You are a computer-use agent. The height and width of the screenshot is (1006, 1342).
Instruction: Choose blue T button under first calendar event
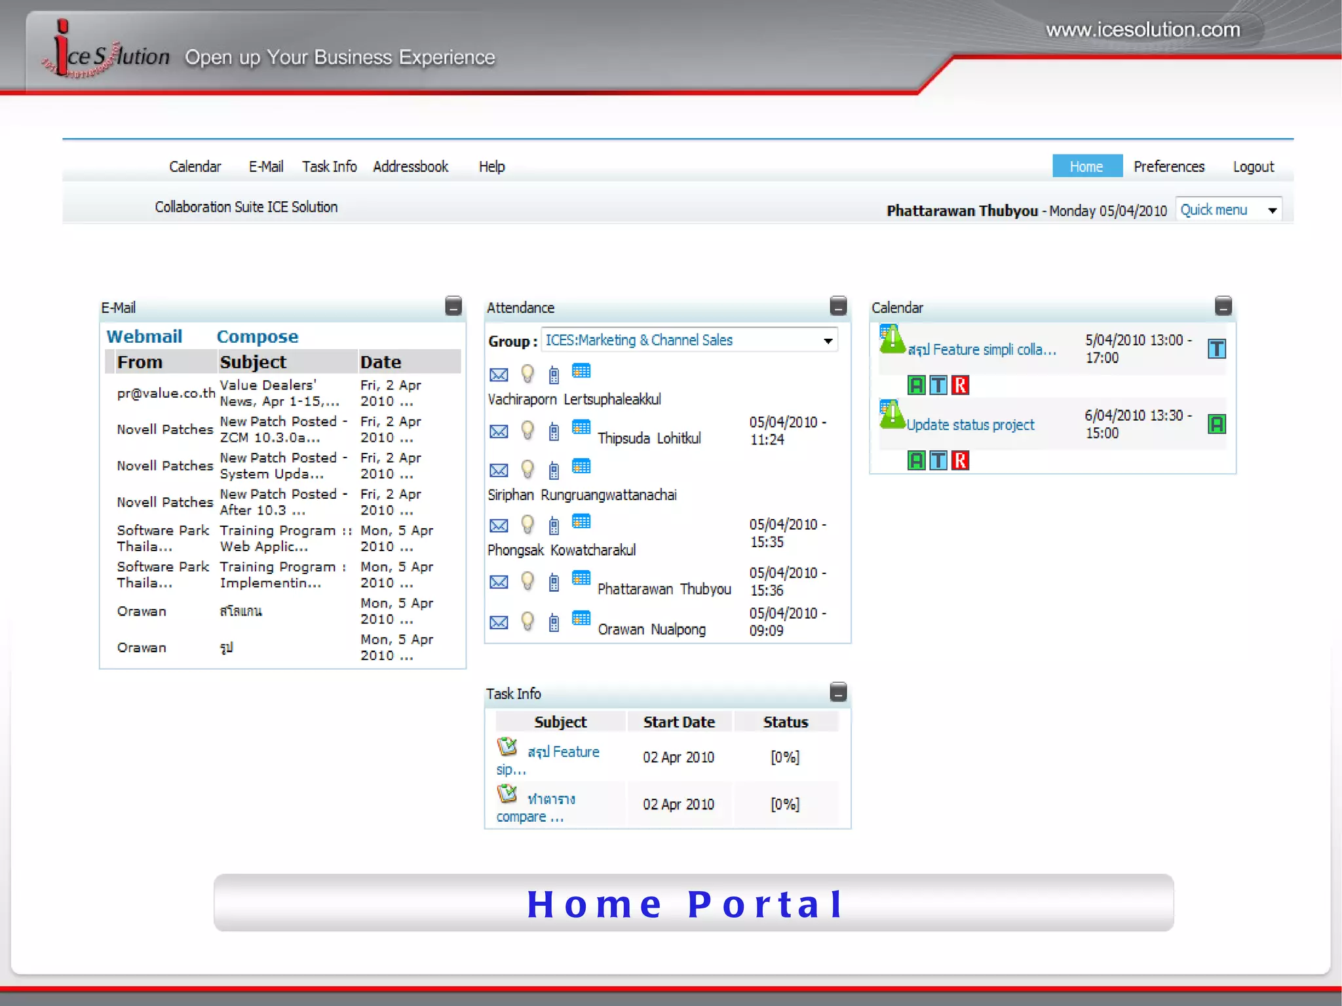(938, 385)
